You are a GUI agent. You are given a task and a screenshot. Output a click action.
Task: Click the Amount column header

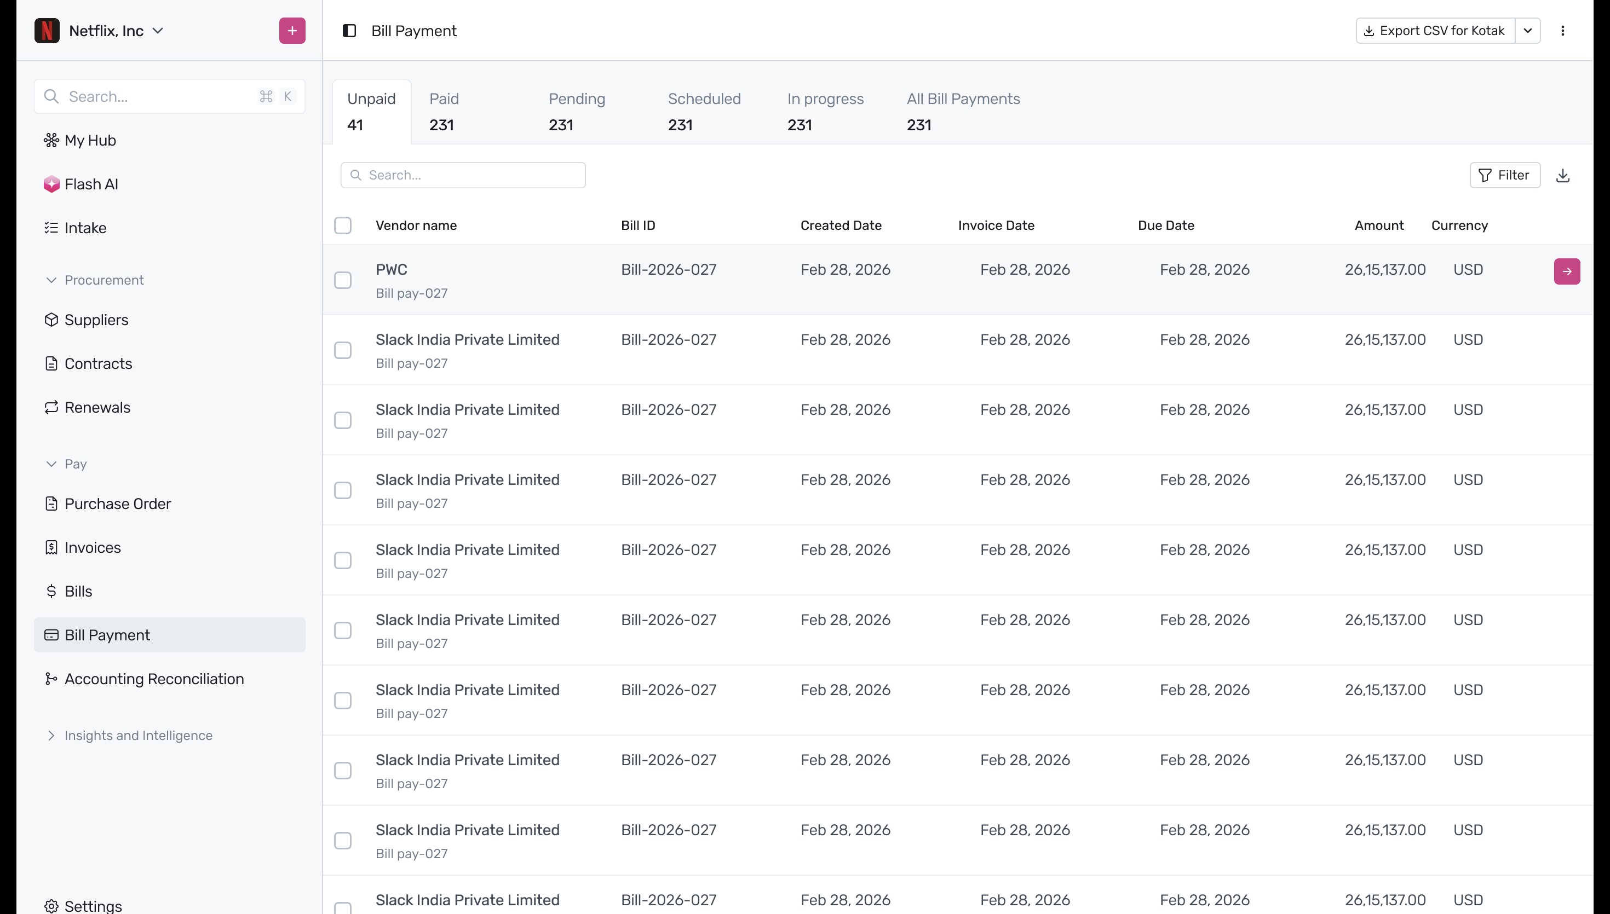tap(1378, 225)
